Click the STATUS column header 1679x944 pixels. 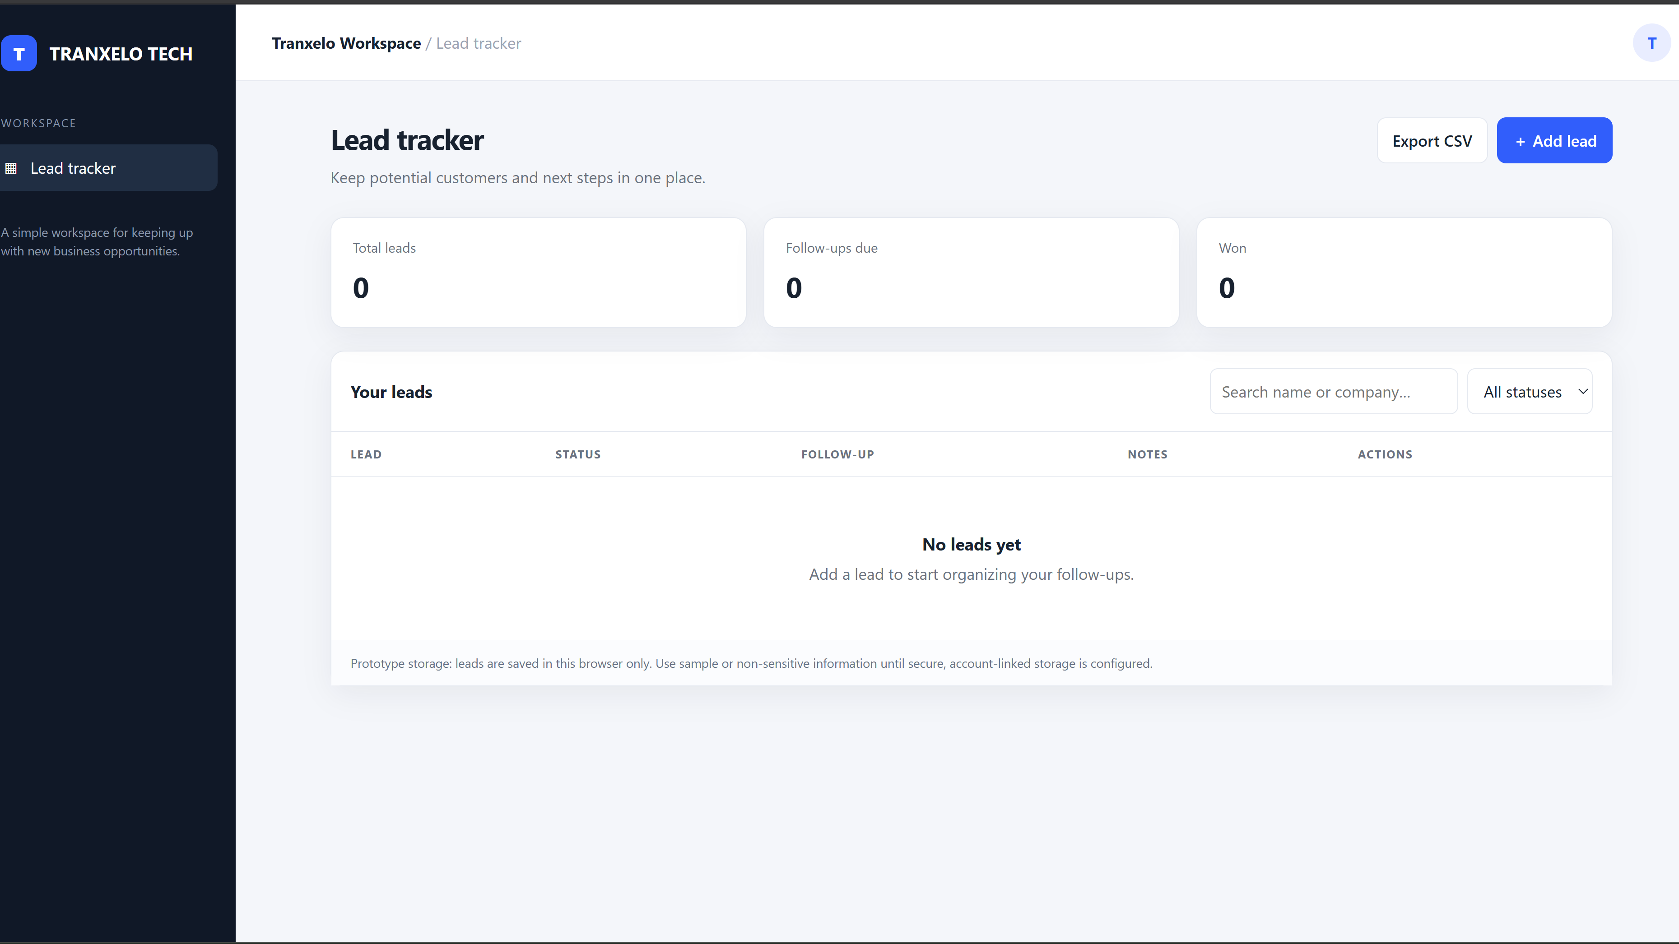pyautogui.click(x=578, y=455)
